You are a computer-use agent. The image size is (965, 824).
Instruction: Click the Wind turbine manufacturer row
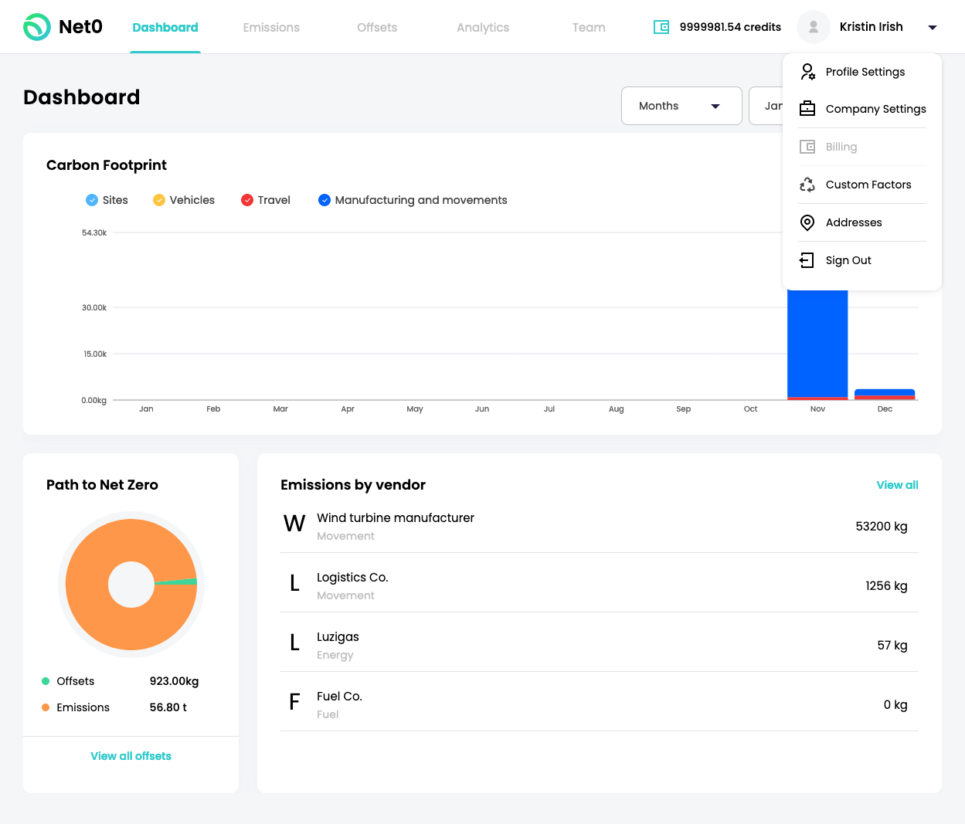(x=600, y=526)
